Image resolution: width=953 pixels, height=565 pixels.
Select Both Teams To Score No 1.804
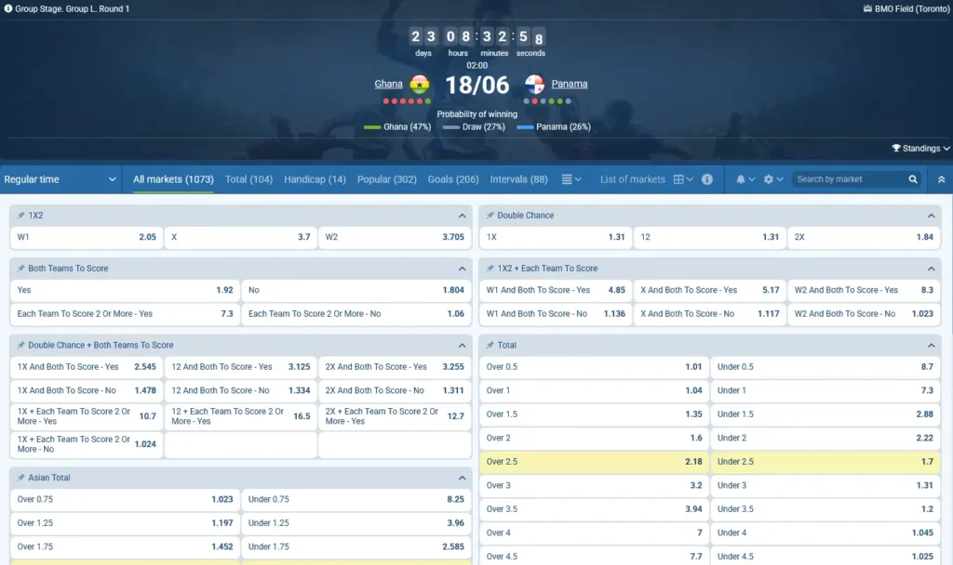click(x=356, y=290)
